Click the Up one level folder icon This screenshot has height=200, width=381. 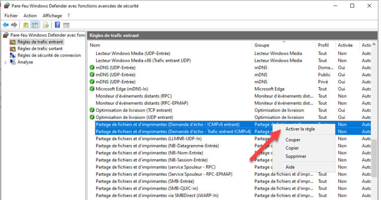click(26, 25)
